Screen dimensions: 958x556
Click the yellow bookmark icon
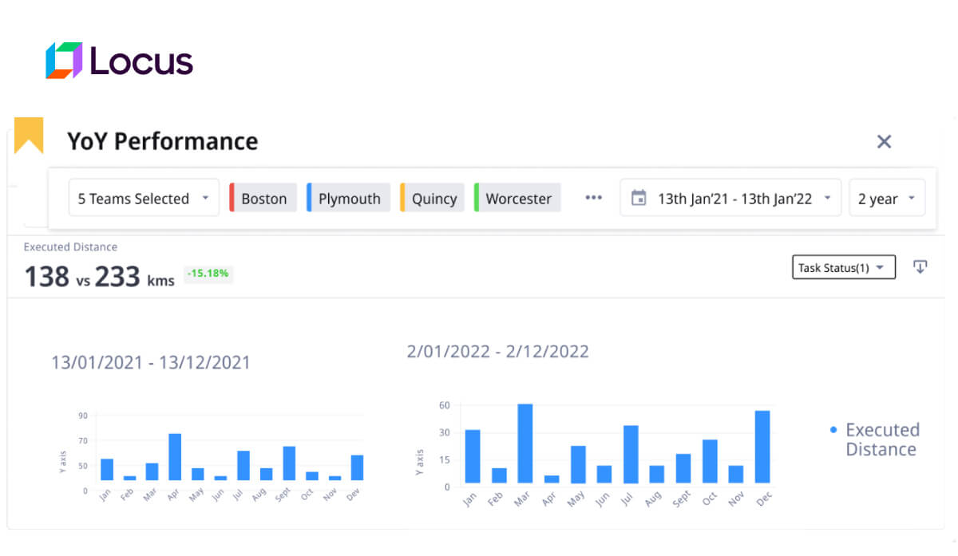click(x=29, y=134)
